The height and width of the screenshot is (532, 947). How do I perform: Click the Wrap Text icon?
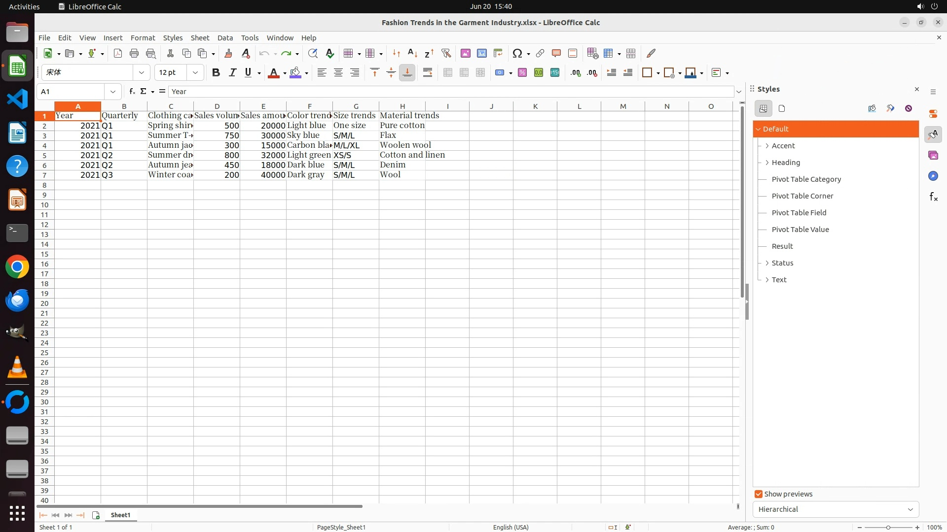(x=428, y=72)
